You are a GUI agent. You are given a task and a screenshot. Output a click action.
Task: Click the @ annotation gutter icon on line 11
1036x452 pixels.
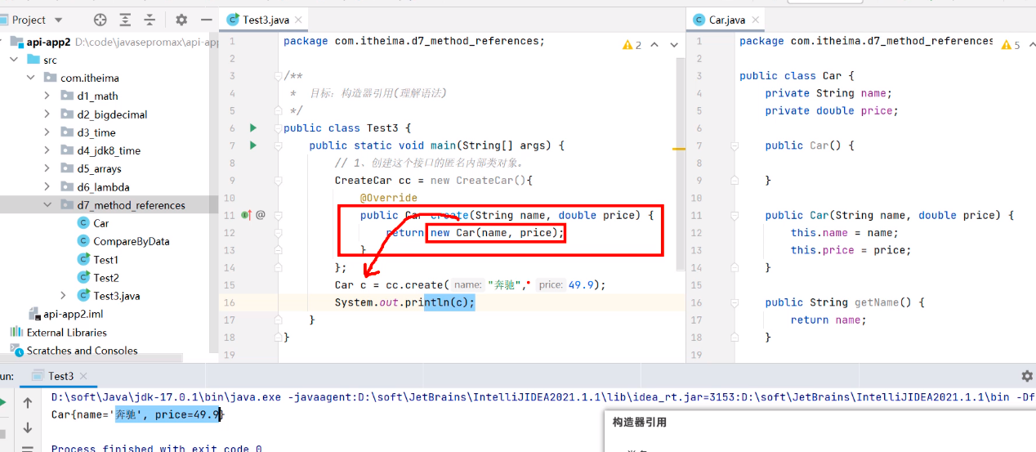(261, 215)
